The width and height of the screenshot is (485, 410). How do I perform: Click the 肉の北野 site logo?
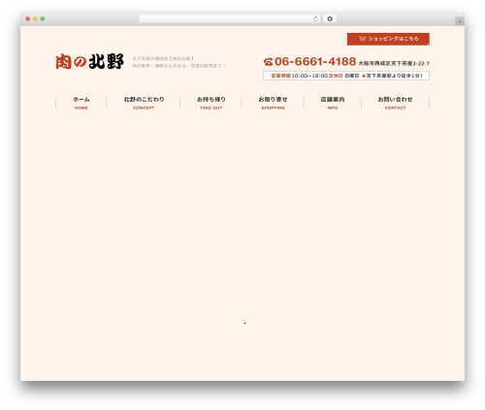[x=89, y=61]
